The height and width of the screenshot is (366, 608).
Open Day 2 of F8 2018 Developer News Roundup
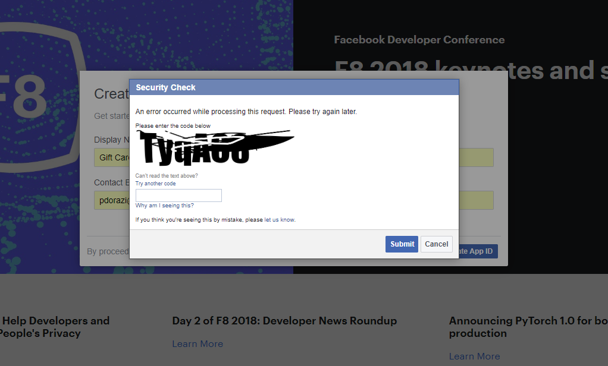[x=284, y=321]
